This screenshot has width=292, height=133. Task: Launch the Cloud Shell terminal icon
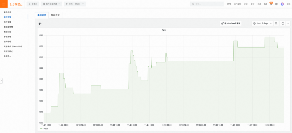pos(266,4)
